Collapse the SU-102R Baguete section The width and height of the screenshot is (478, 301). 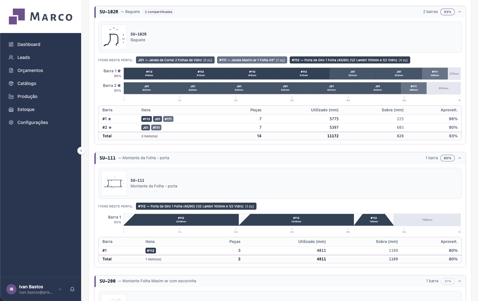pyautogui.click(x=460, y=12)
